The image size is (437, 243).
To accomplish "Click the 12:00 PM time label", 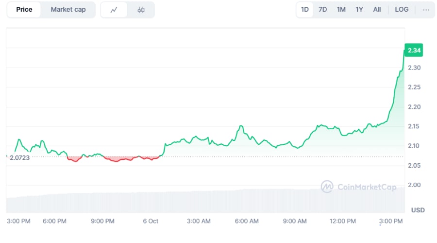I will tap(343, 221).
